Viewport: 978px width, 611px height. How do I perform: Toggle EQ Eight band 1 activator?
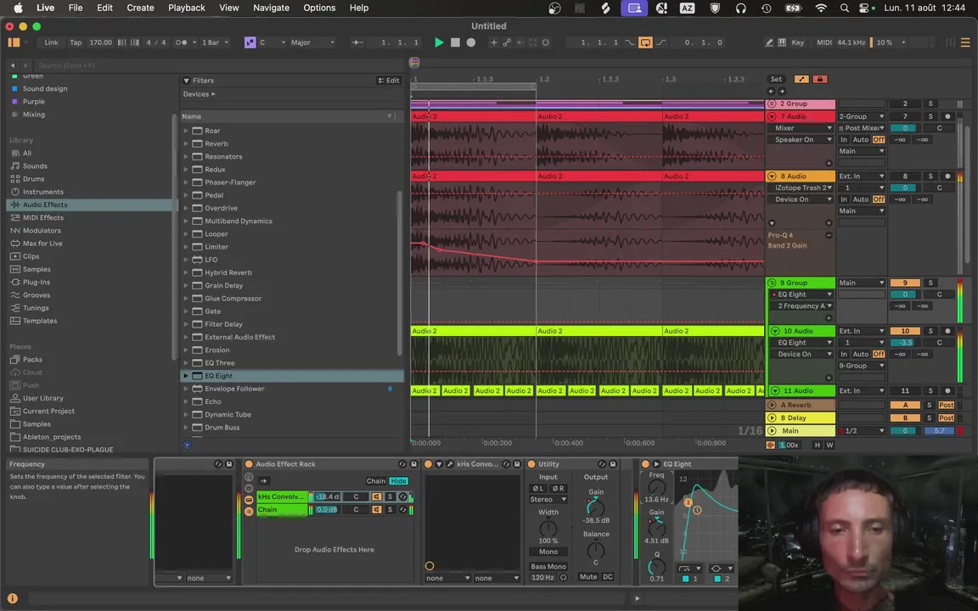click(x=685, y=579)
